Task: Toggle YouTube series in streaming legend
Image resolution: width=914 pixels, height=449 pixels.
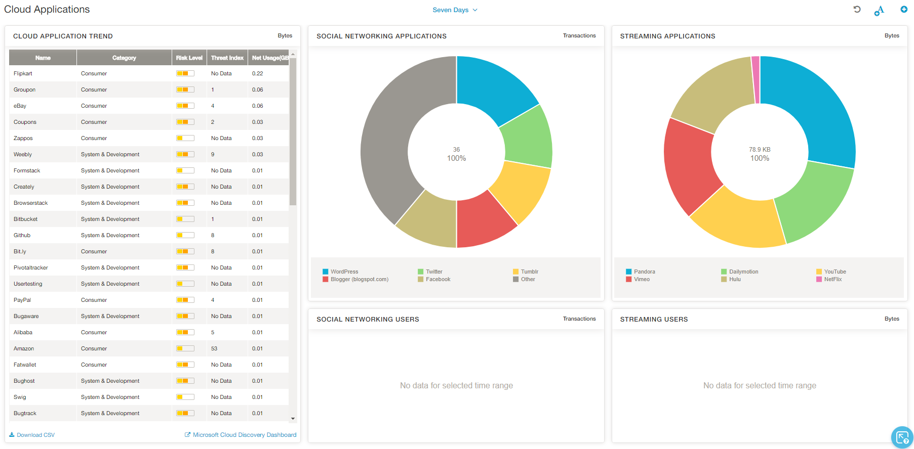Action: point(834,272)
